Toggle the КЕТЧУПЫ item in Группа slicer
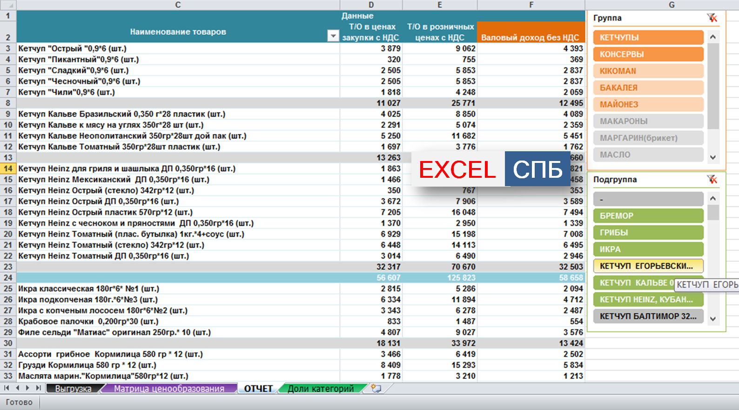 [648, 38]
